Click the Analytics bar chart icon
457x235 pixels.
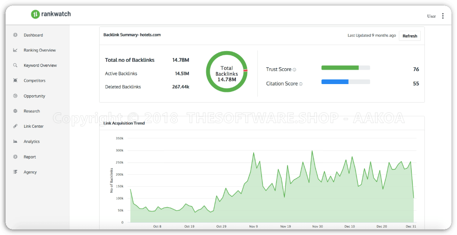pos(15,142)
